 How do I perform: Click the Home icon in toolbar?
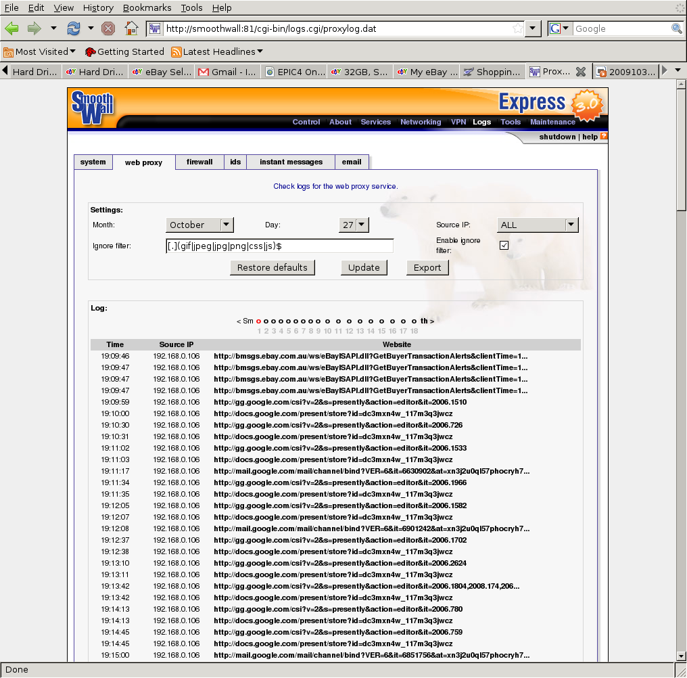coord(132,28)
